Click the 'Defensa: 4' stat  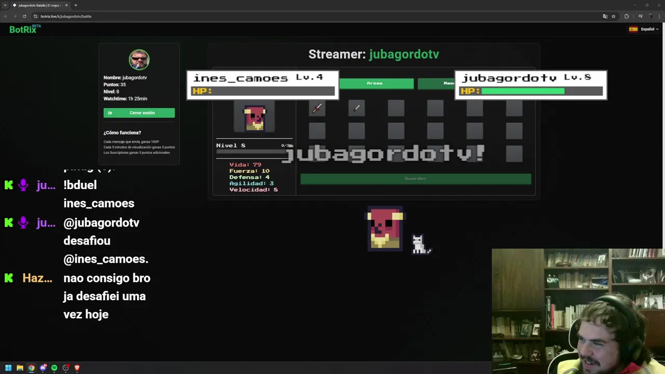point(249,177)
